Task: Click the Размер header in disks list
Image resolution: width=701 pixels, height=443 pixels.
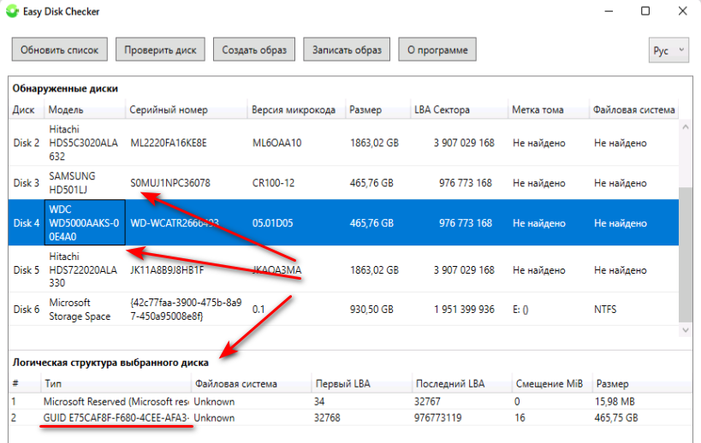Action: click(x=377, y=109)
